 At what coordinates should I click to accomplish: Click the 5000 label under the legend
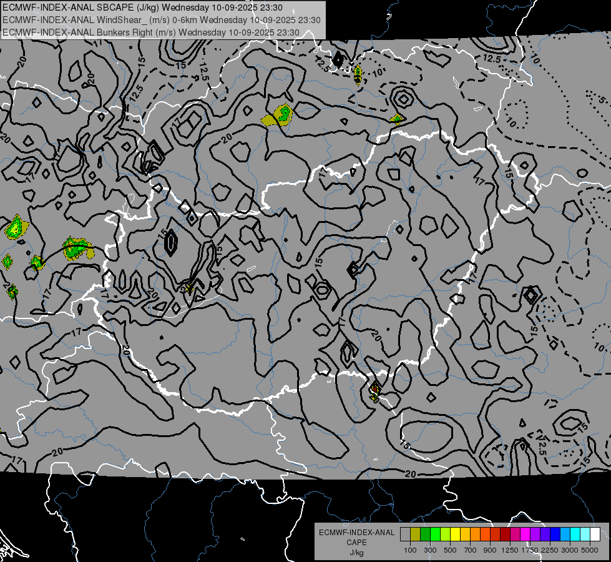tap(589, 550)
